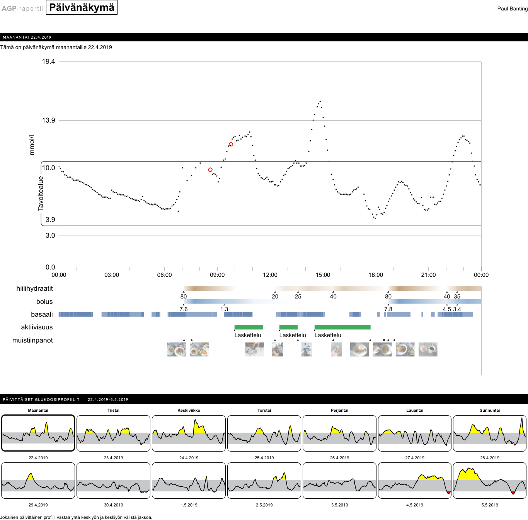Open Tuesday 23.4.2019 glucose profile
The width and height of the screenshot is (528, 520).
tap(113, 433)
